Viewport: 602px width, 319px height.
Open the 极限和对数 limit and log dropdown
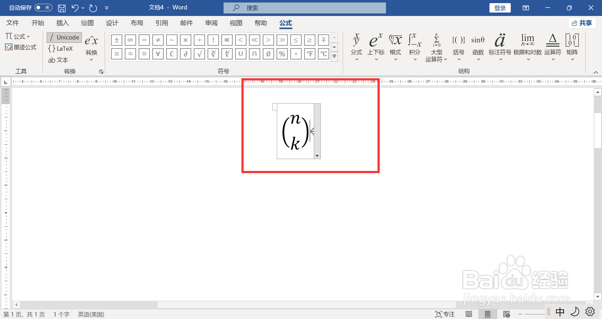click(x=528, y=47)
